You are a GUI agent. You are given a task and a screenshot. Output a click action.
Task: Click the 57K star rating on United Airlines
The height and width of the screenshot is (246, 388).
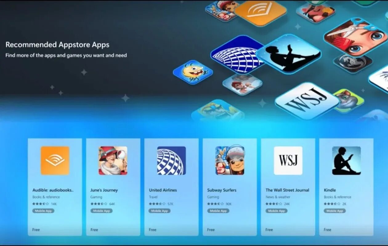pyautogui.click(x=161, y=204)
